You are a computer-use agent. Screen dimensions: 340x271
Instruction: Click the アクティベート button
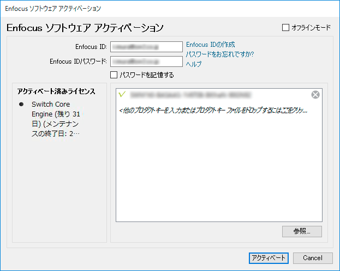269,258
